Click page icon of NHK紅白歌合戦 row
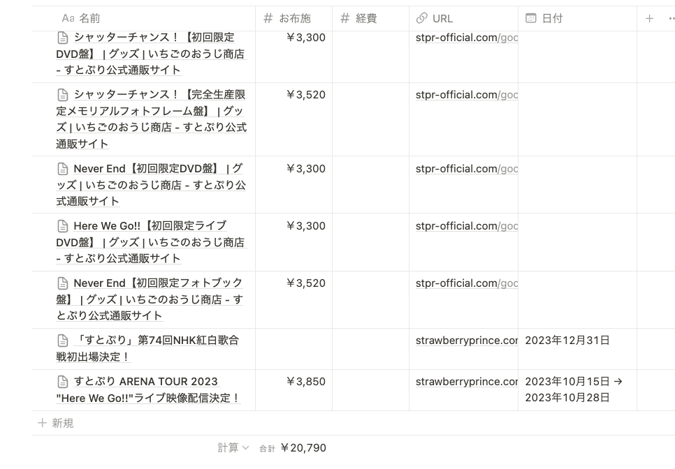 (x=62, y=341)
